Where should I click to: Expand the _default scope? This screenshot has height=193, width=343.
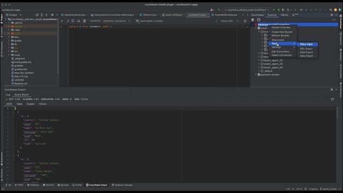coord(259,71)
